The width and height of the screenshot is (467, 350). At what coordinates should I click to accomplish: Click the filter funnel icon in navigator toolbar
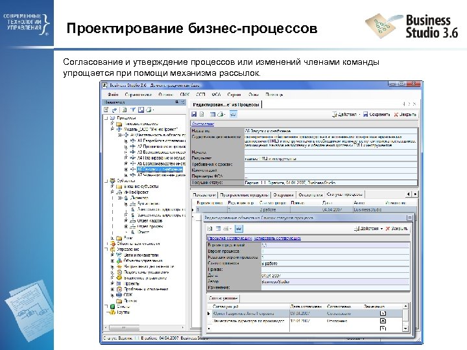tap(133, 110)
